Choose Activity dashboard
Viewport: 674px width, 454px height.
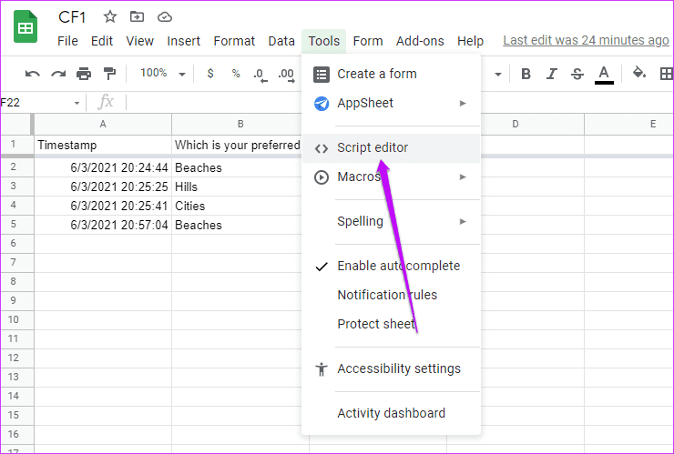[391, 414]
